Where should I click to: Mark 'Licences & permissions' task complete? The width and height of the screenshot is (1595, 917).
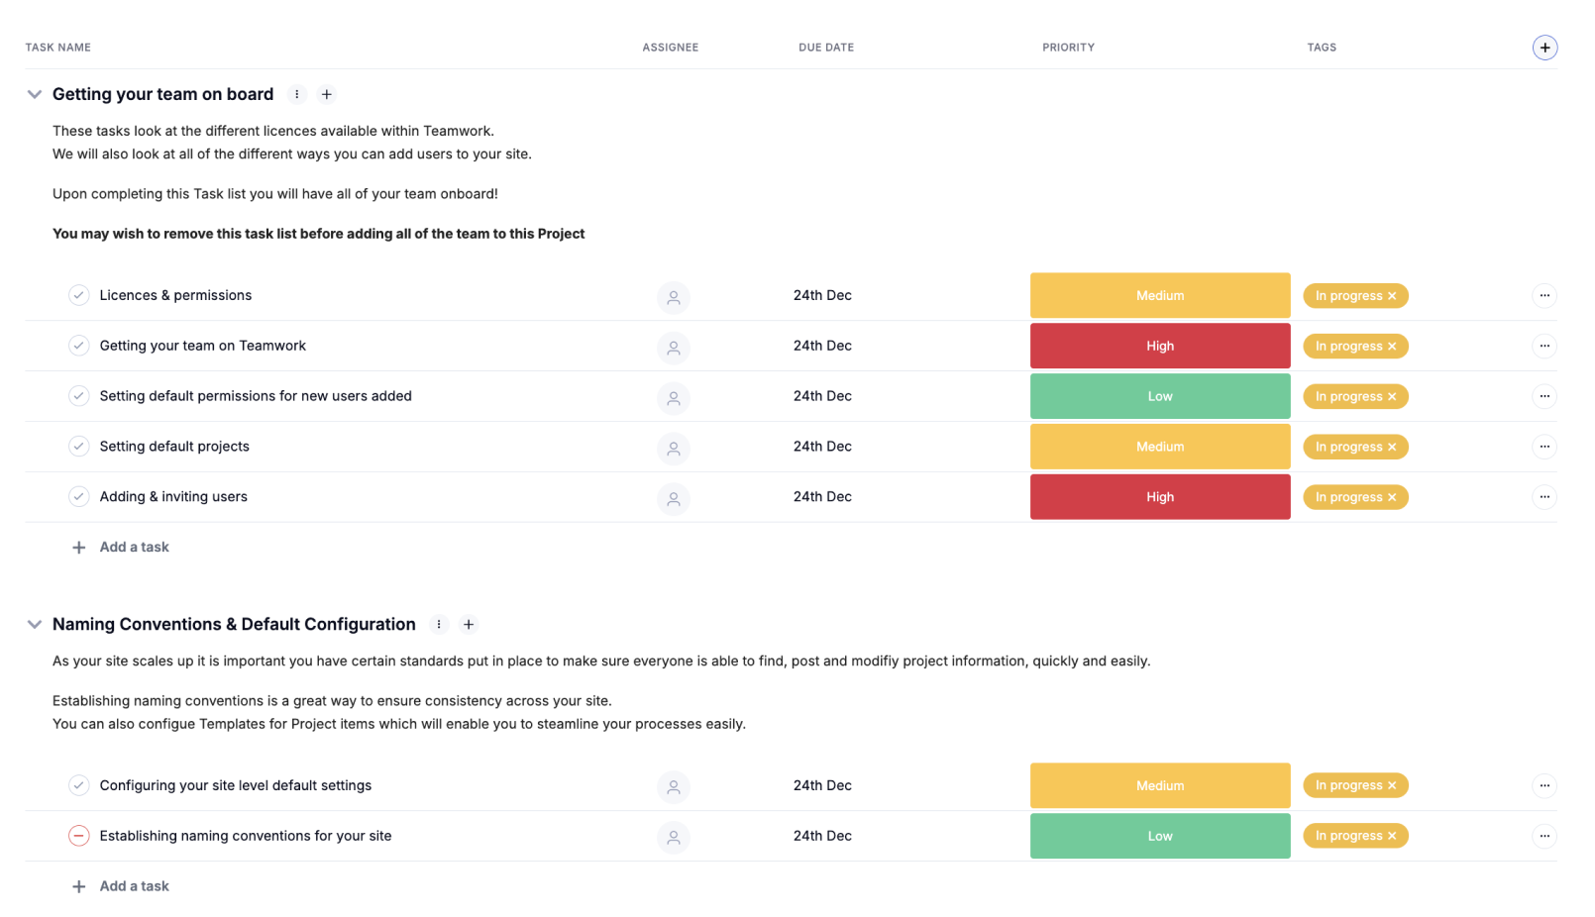point(79,296)
